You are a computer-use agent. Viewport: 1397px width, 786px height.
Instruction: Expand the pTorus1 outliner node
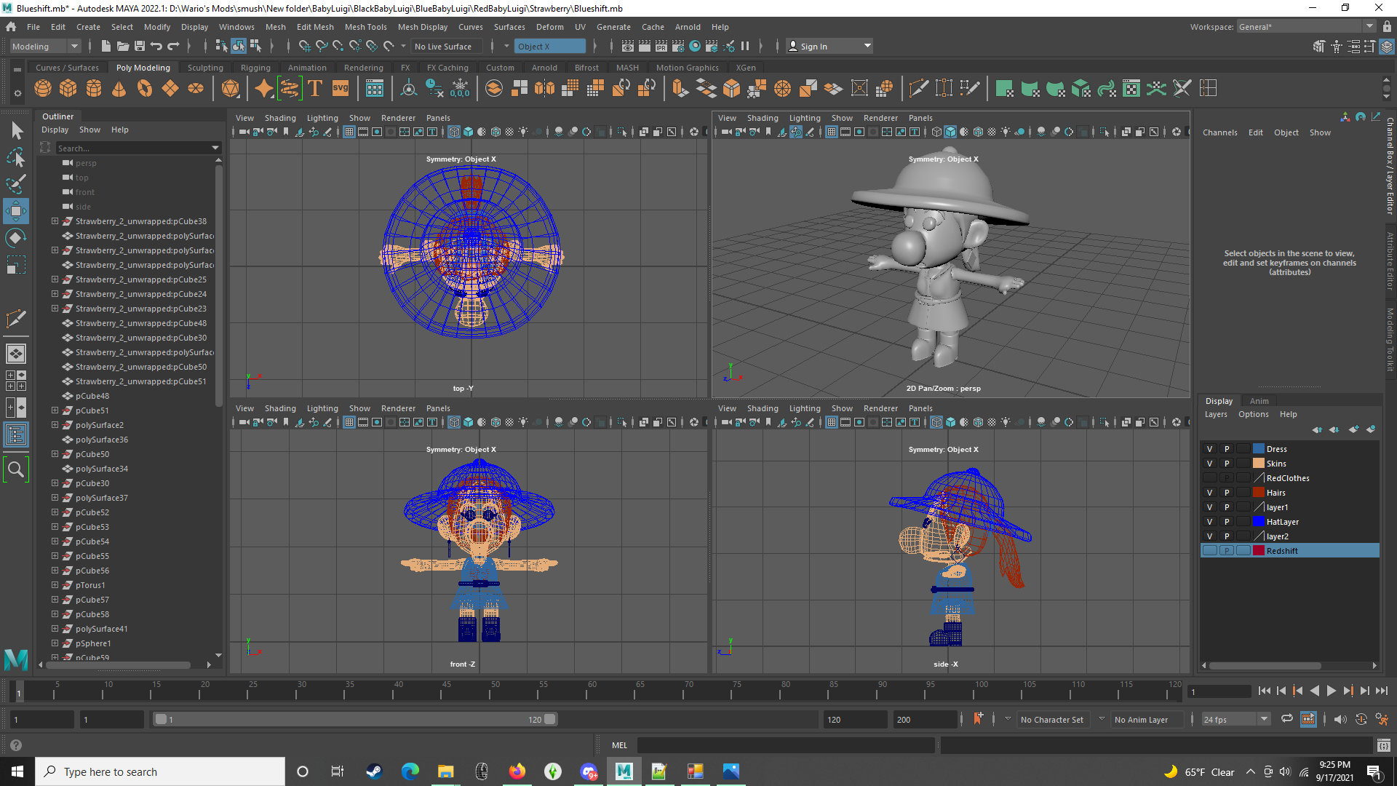tap(55, 585)
